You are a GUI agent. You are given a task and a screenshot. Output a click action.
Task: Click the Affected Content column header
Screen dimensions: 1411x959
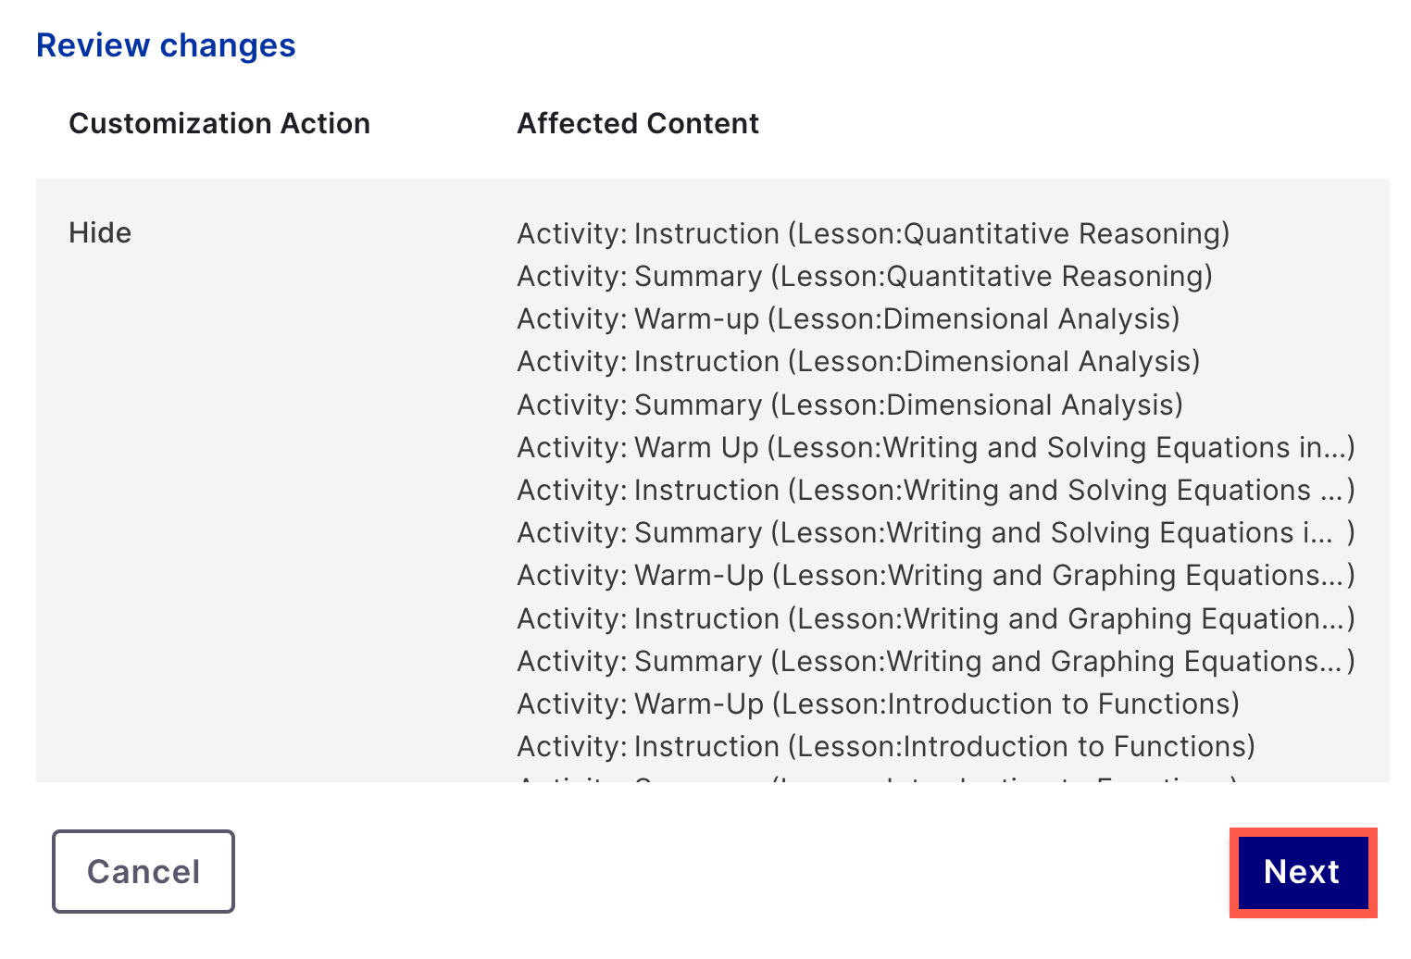coord(637,123)
